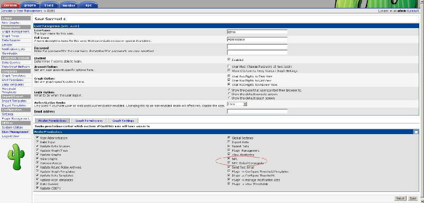Screen dimensions: 424x203
Task: Click Logout User in the sidebar
Action: click(10, 136)
